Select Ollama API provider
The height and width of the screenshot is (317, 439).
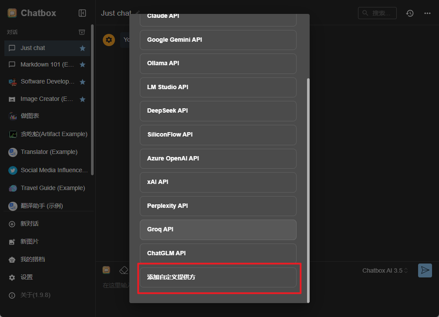pyautogui.click(x=218, y=63)
